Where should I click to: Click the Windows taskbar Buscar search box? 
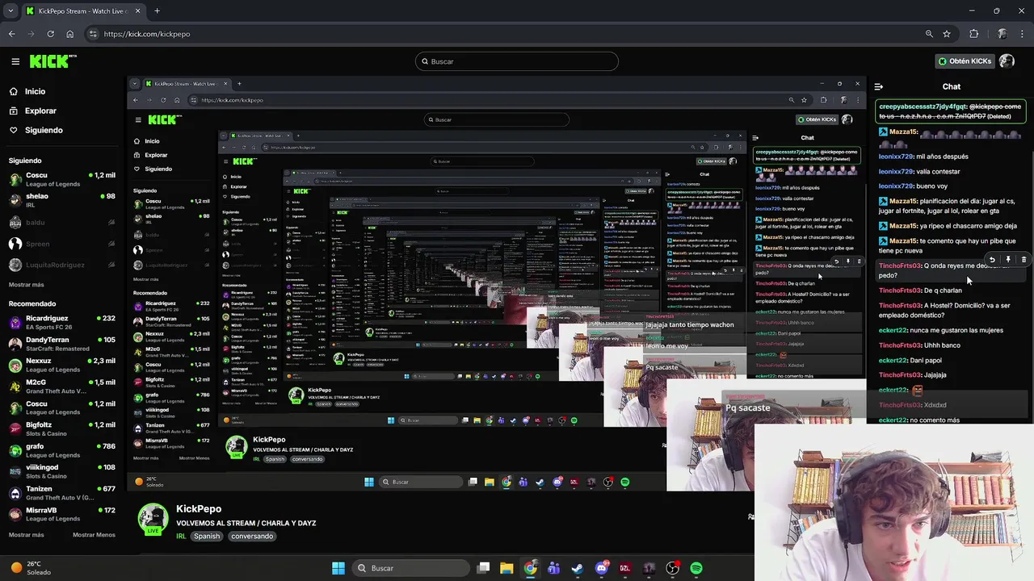[x=410, y=568]
